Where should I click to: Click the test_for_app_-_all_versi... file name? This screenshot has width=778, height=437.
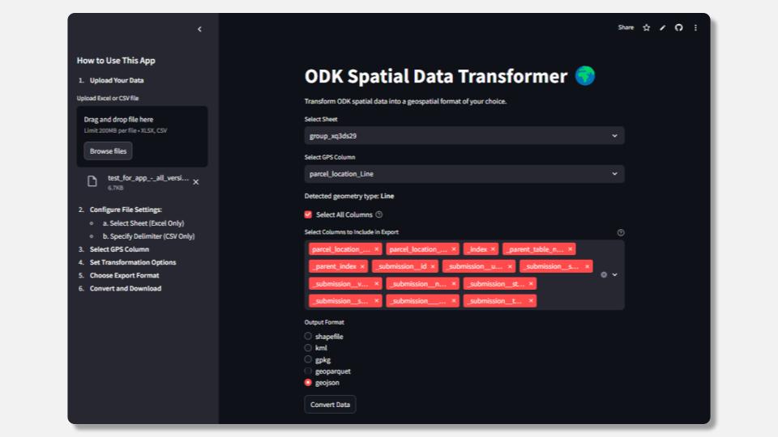(148, 178)
